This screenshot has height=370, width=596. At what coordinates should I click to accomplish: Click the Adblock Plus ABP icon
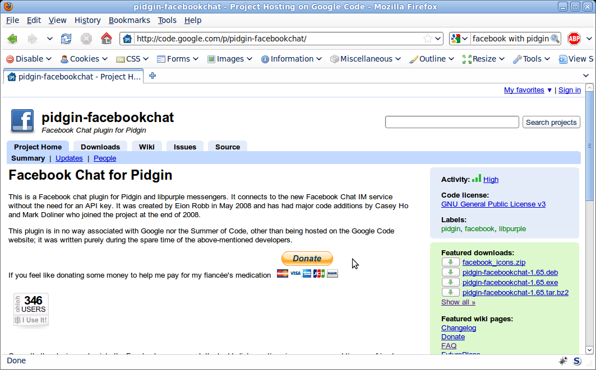(574, 38)
